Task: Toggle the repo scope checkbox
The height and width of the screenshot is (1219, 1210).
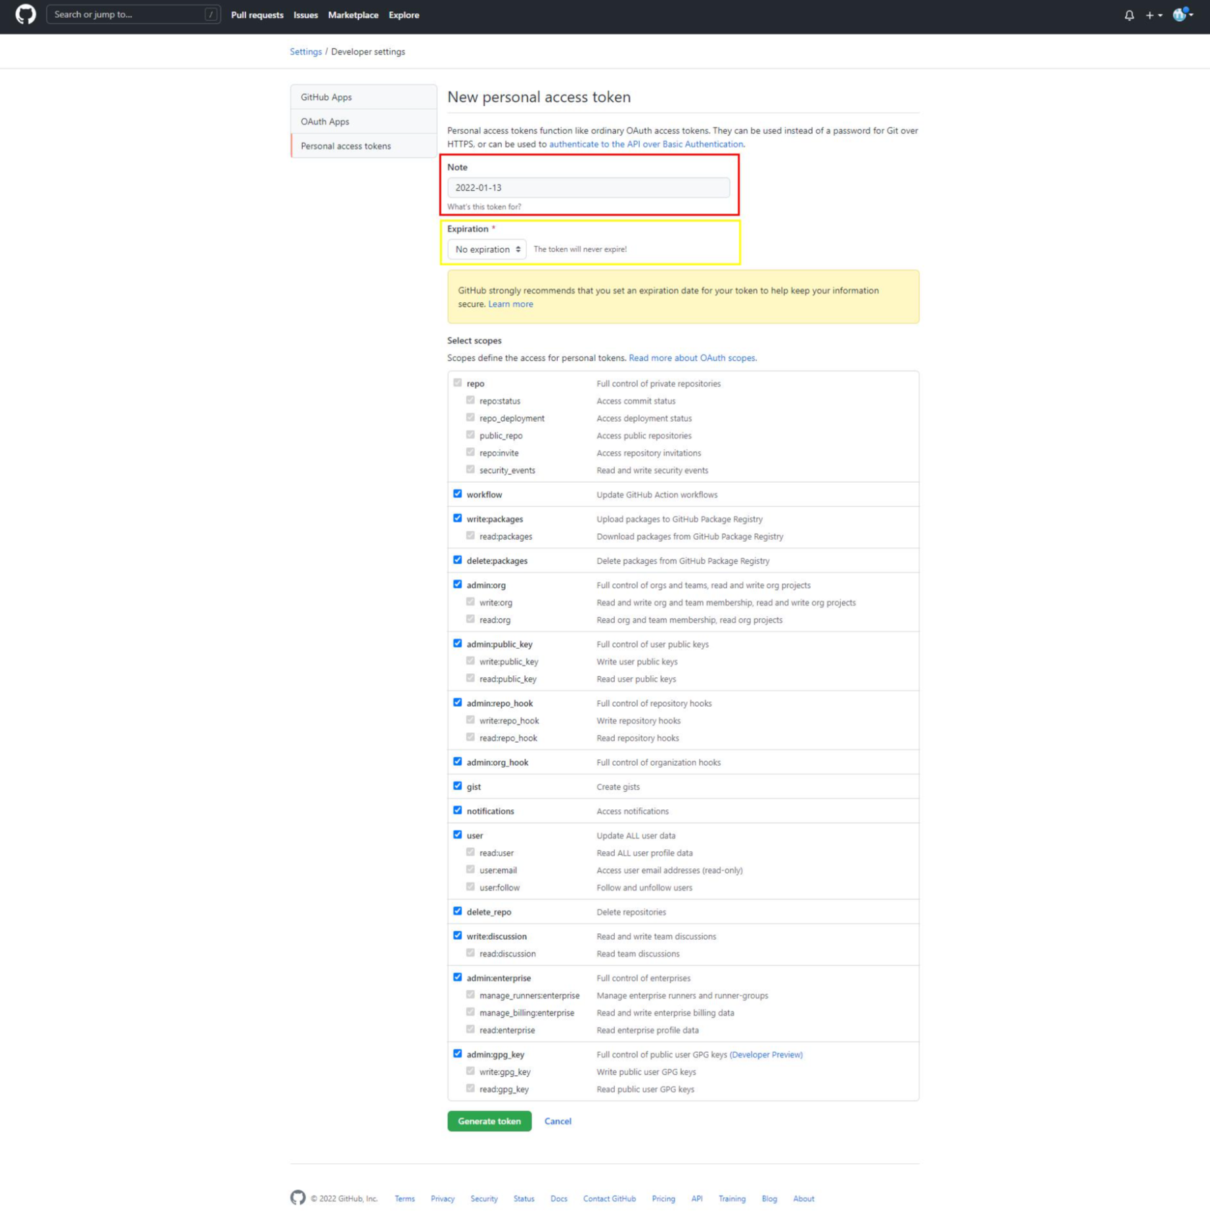Action: (x=457, y=383)
